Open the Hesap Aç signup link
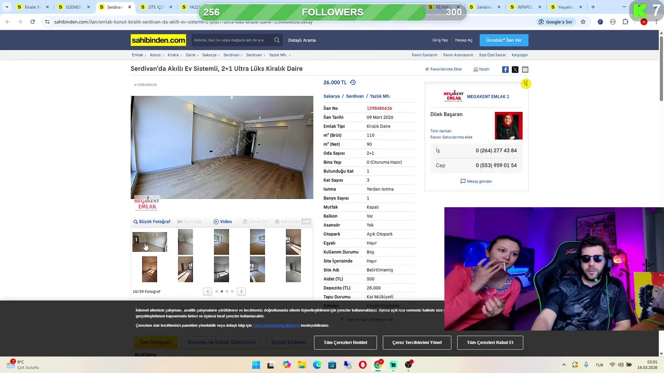This screenshot has height=373, width=664. point(464,40)
